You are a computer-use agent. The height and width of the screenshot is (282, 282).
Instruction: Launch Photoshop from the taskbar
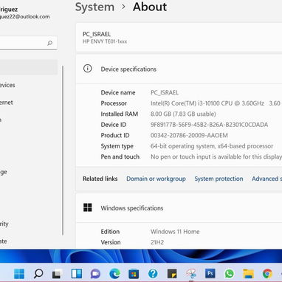[x=210, y=274]
